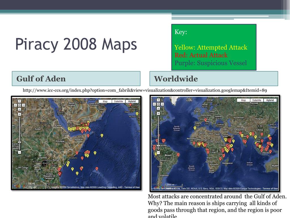Click the 'Worldwide' heading box

click(214, 79)
